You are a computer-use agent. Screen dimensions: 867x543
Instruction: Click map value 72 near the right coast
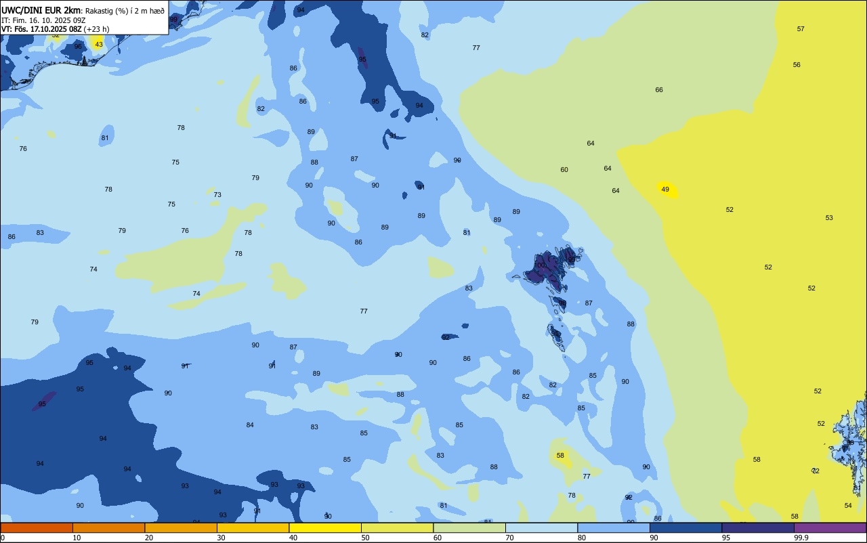point(816,471)
